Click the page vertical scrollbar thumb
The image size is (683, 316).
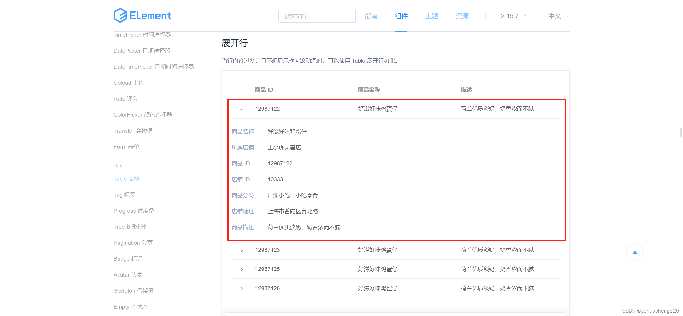click(x=681, y=132)
